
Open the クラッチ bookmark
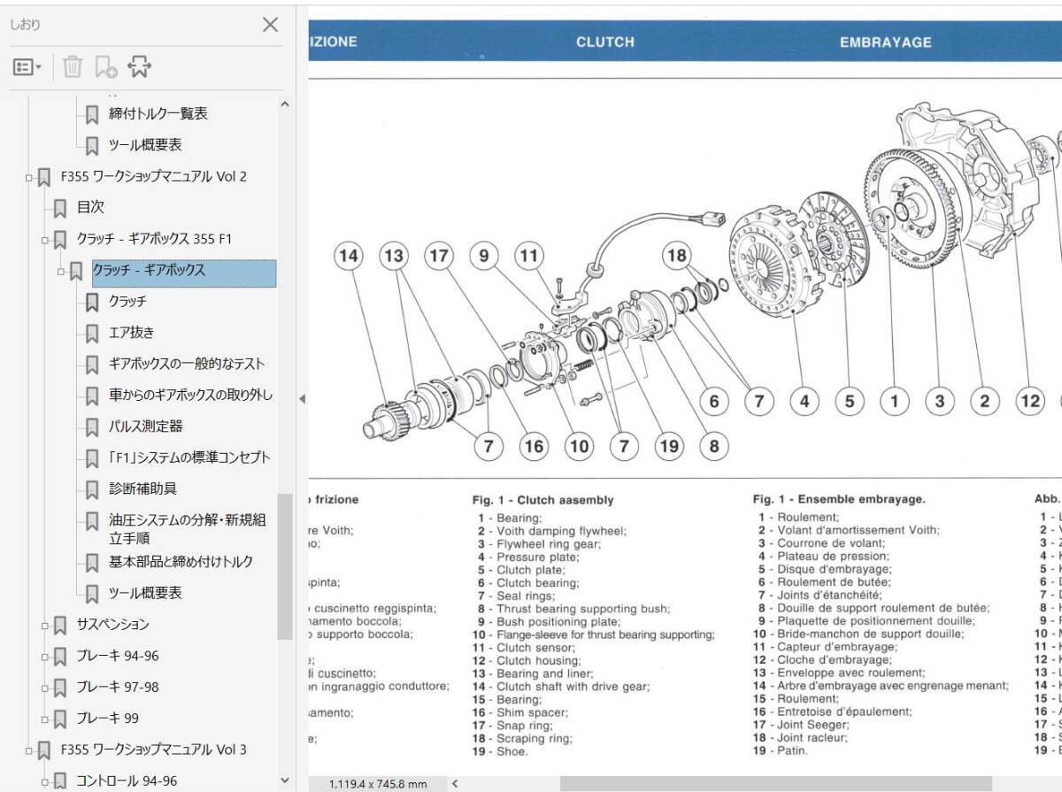click(x=127, y=302)
